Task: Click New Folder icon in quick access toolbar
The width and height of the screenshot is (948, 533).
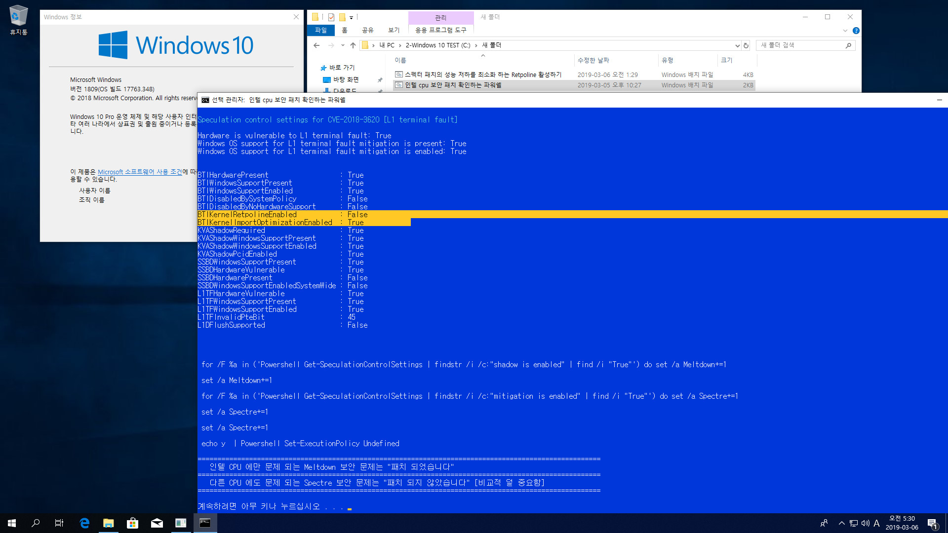Action: pyautogui.click(x=342, y=17)
